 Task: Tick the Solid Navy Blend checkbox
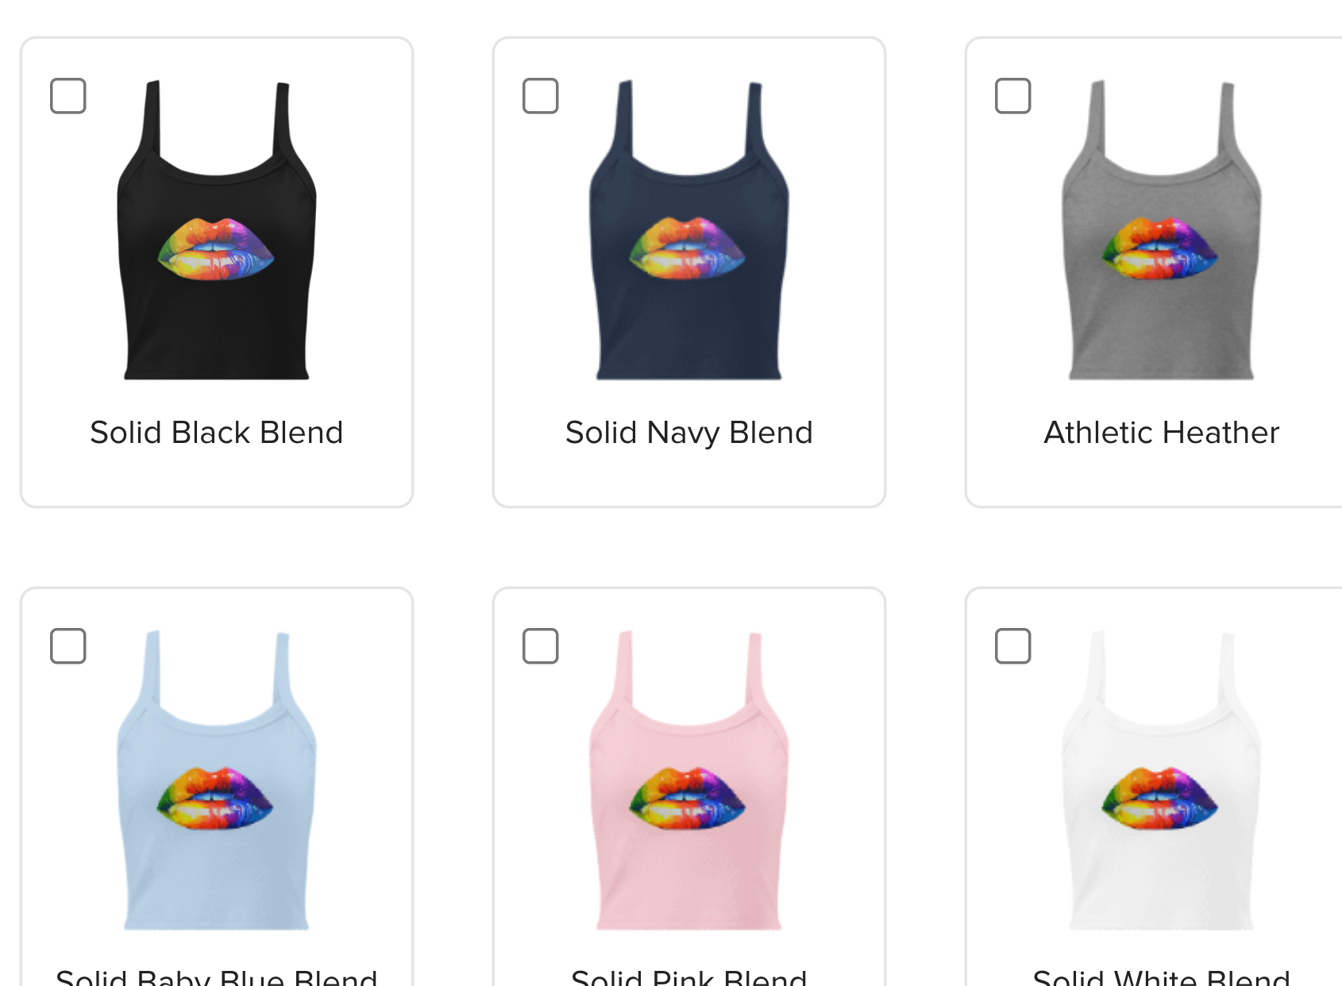tap(541, 96)
